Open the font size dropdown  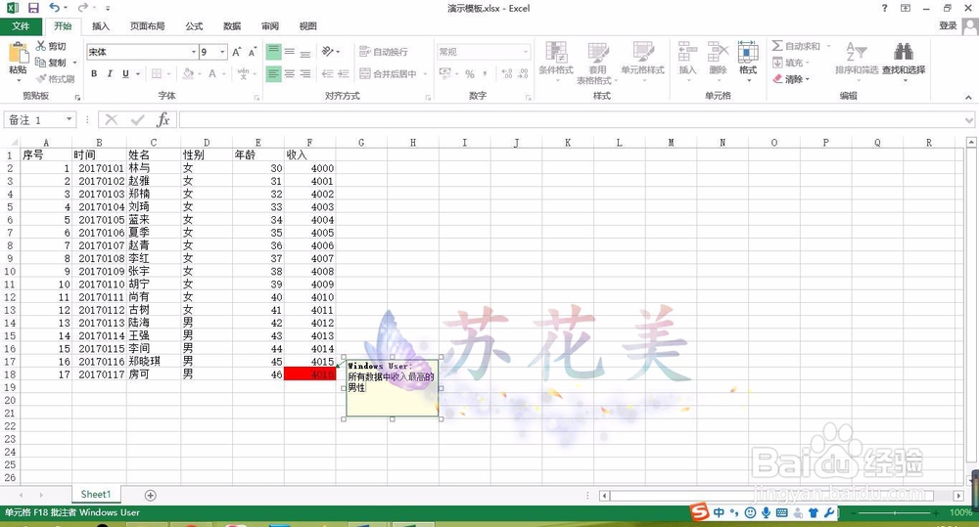click(222, 52)
